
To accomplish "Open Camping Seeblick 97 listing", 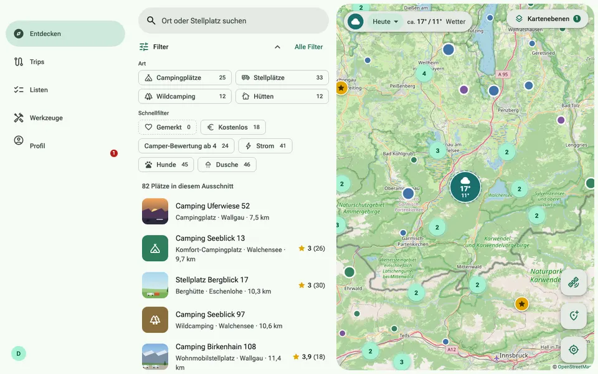I will coord(234,320).
